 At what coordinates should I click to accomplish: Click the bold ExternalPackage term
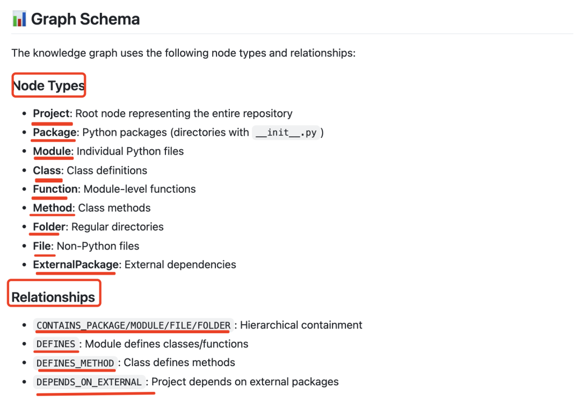(x=76, y=265)
